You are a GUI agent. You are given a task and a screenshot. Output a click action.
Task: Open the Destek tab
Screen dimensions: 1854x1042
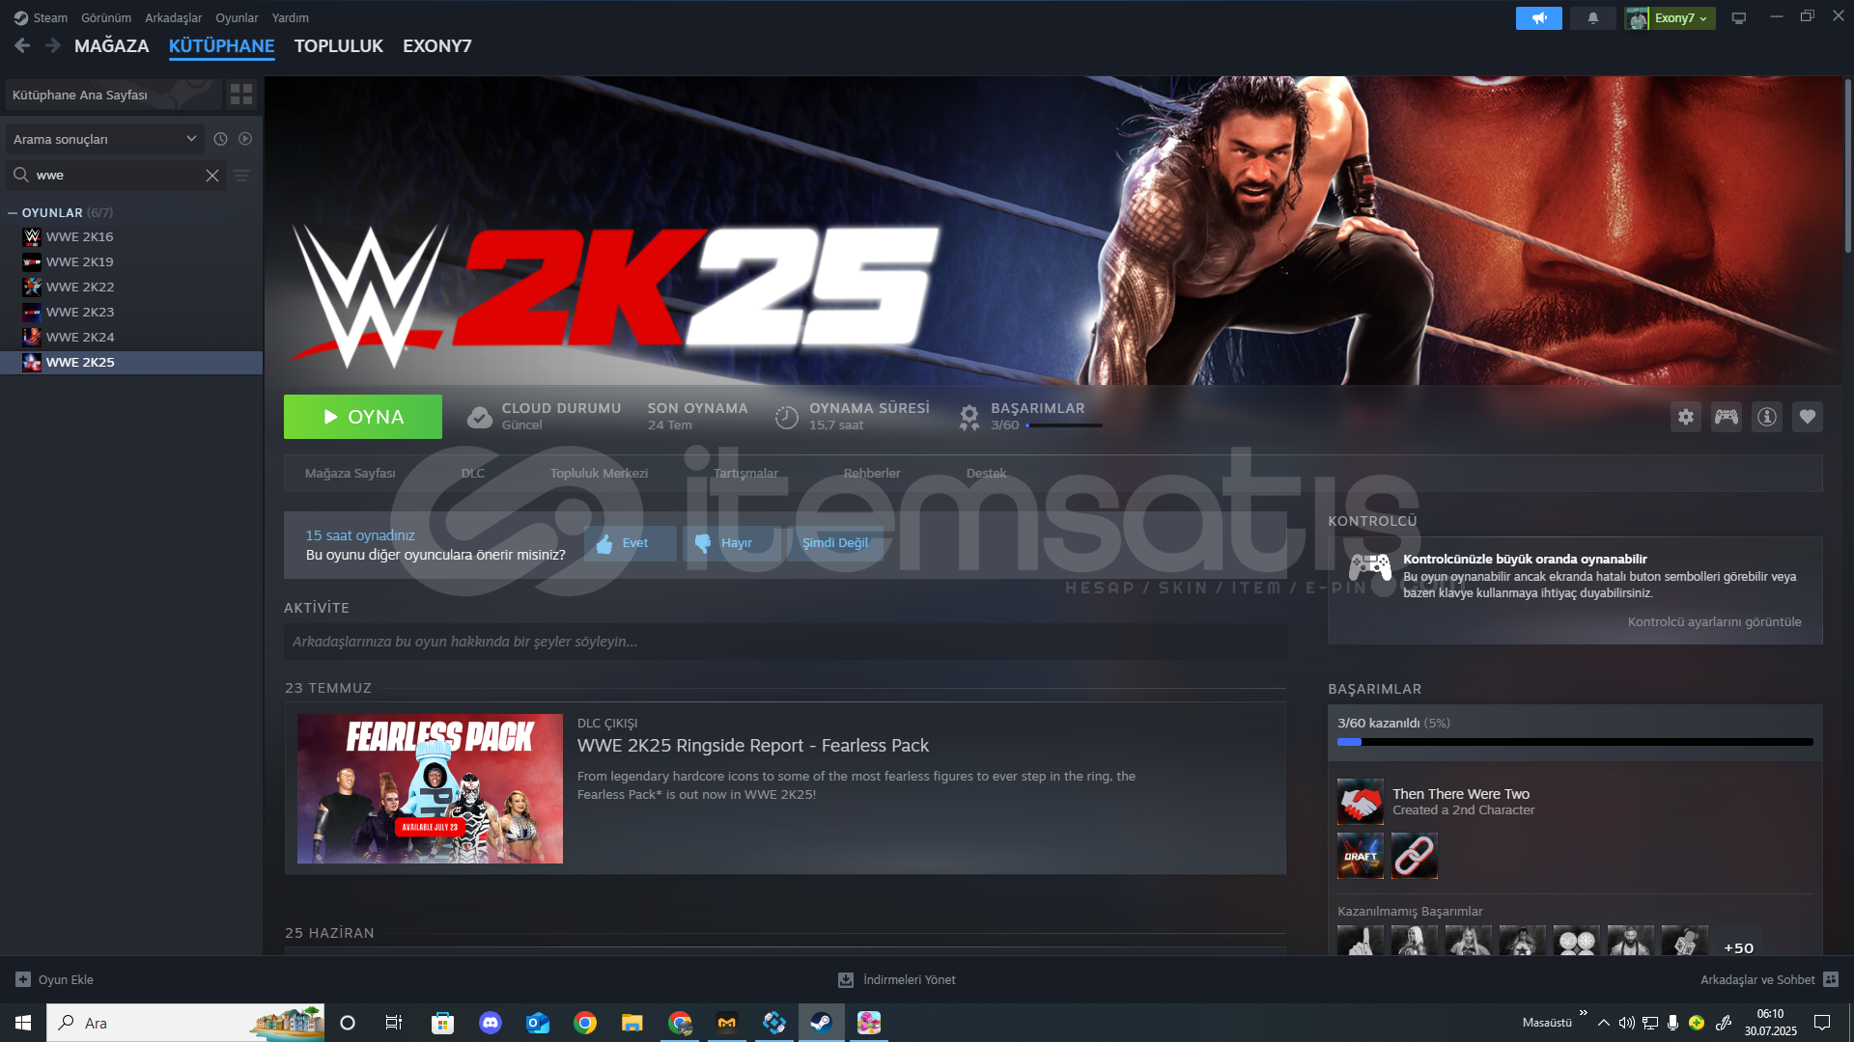coord(986,473)
